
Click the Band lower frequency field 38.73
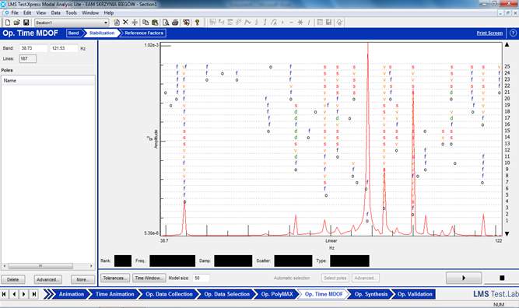pyautogui.click(x=33, y=48)
